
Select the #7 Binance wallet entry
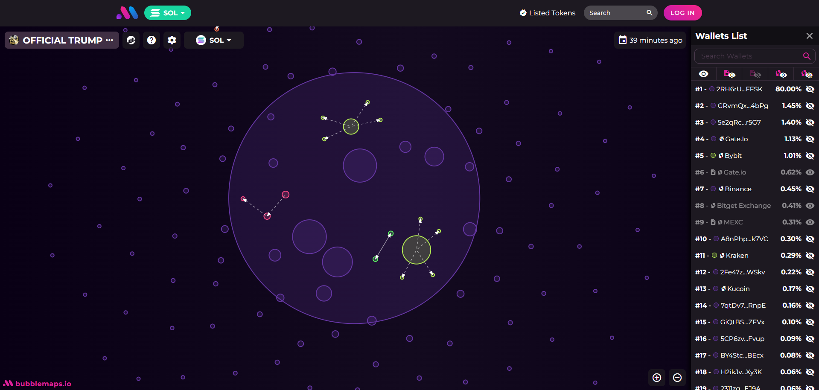click(x=737, y=189)
